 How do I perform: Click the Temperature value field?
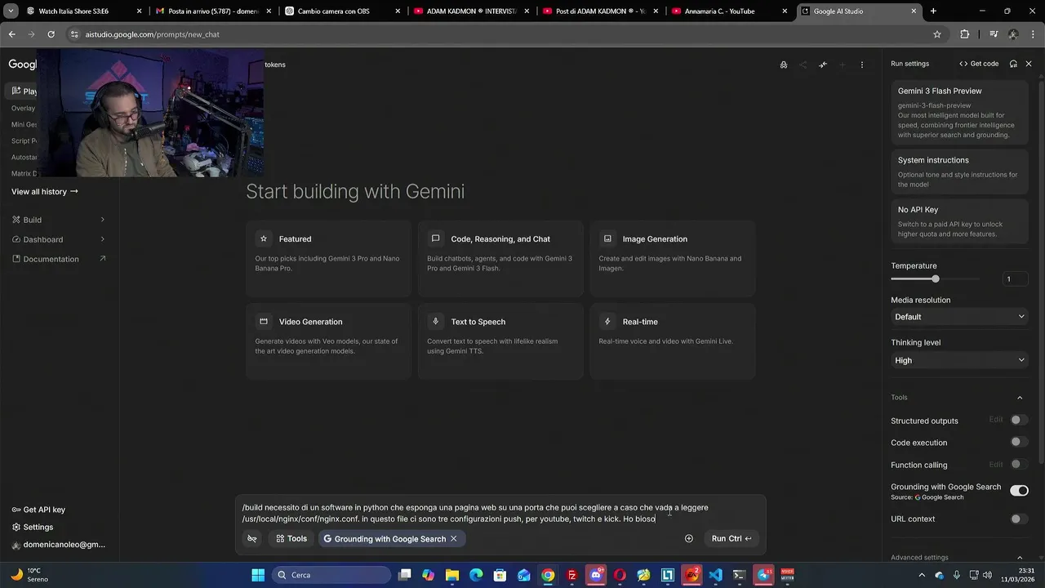tap(1015, 279)
